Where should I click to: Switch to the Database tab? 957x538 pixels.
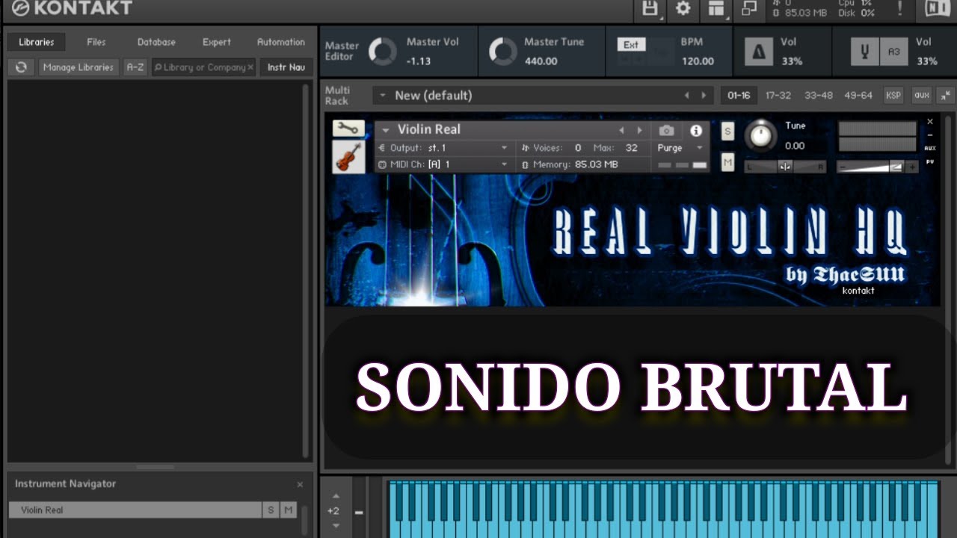point(156,42)
